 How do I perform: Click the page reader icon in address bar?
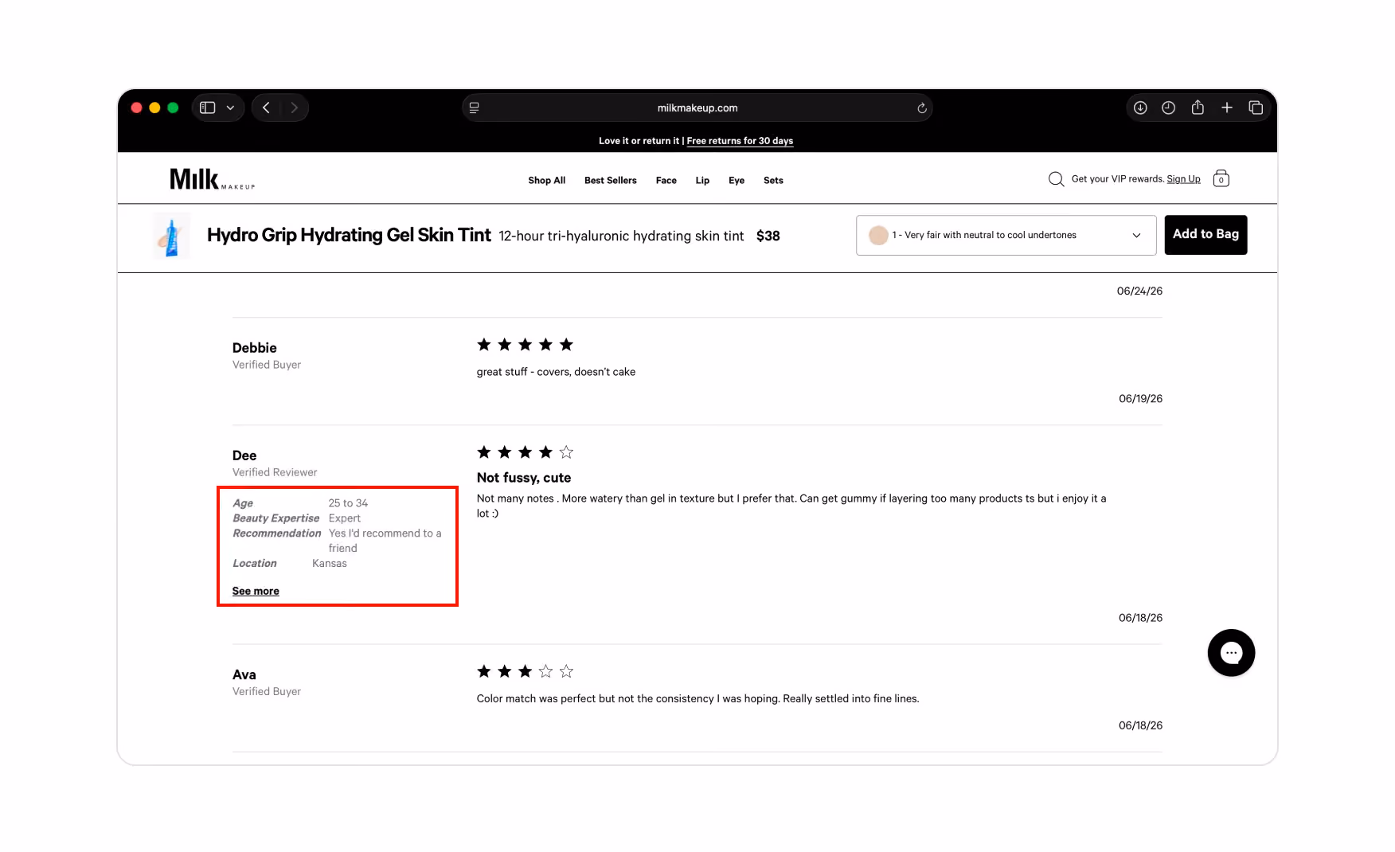pyautogui.click(x=475, y=107)
